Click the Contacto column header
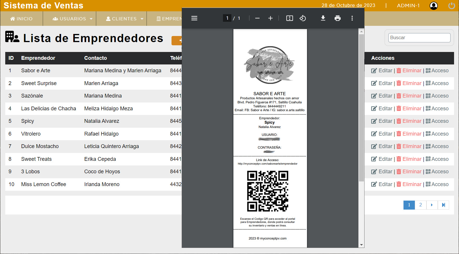This screenshot has height=254, width=459. 96,58
